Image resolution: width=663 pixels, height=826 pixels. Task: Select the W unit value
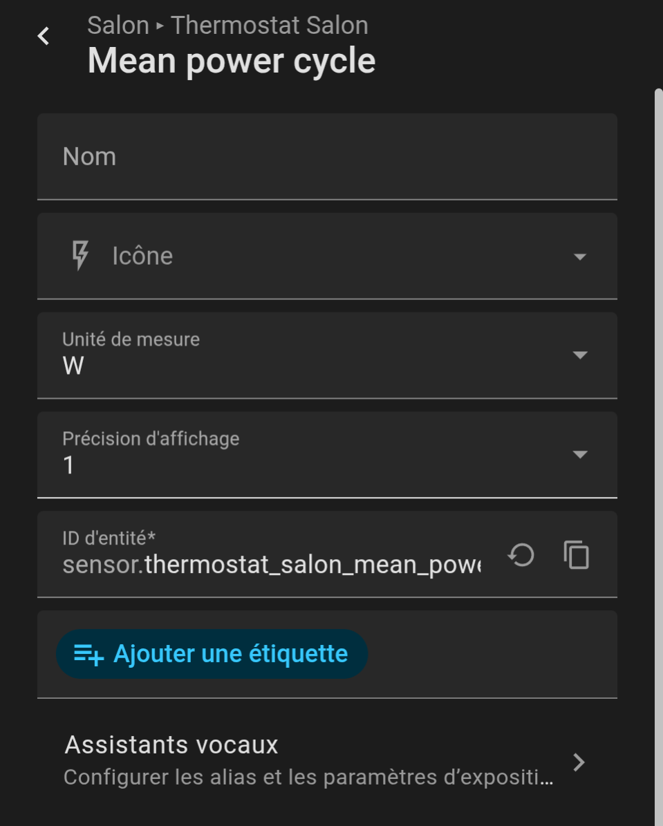pos(73,366)
